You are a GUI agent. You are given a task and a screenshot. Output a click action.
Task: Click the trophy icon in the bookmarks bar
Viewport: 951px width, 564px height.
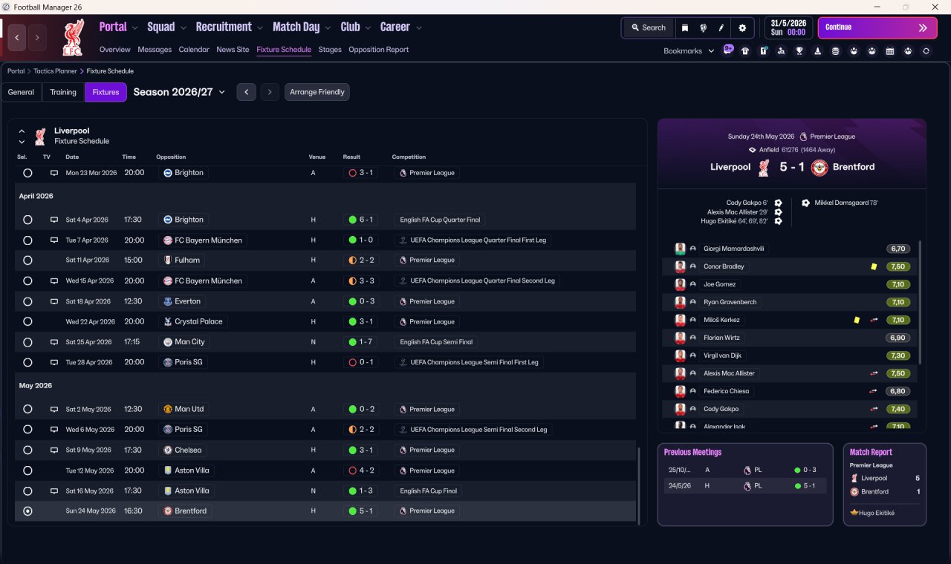[799, 51]
